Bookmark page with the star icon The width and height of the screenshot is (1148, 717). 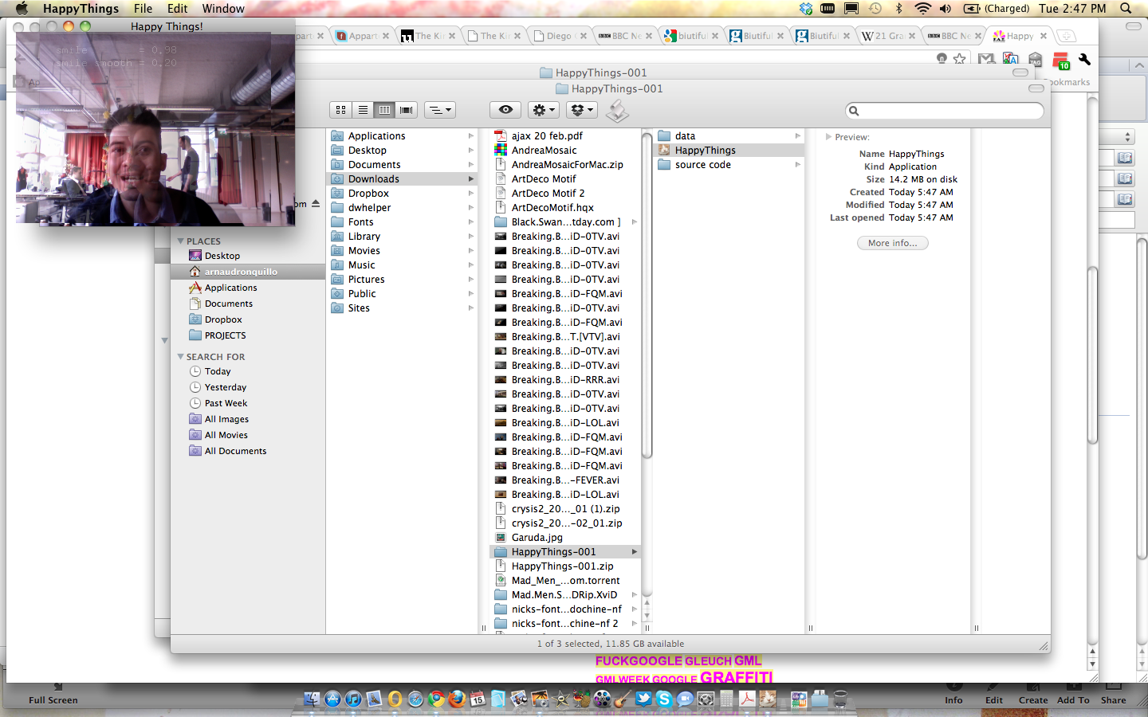point(960,59)
